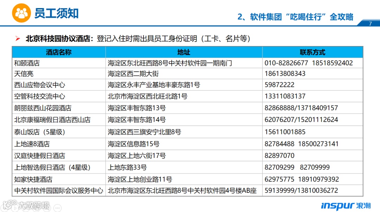This screenshot has height=212, width=380.
Task: Click phone number 13311083137
Action: (285, 96)
